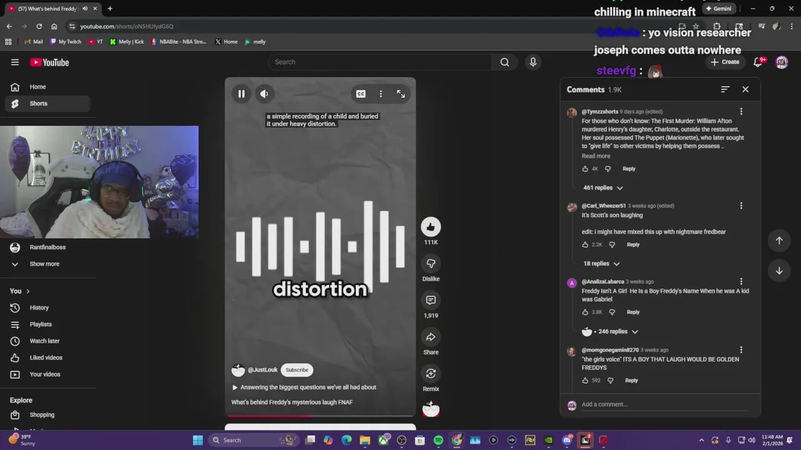801x450 pixels.
Task: Open the YouTube account avatar menu
Action: click(x=782, y=62)
